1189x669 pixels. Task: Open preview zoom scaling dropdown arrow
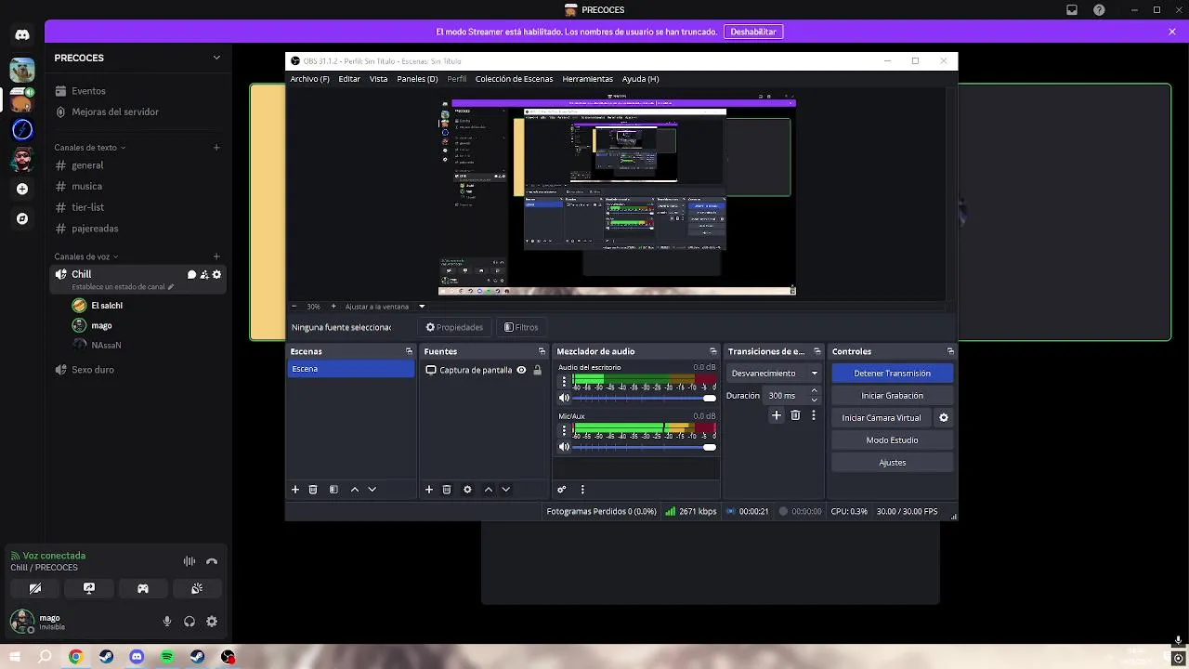tap(422, 307)
